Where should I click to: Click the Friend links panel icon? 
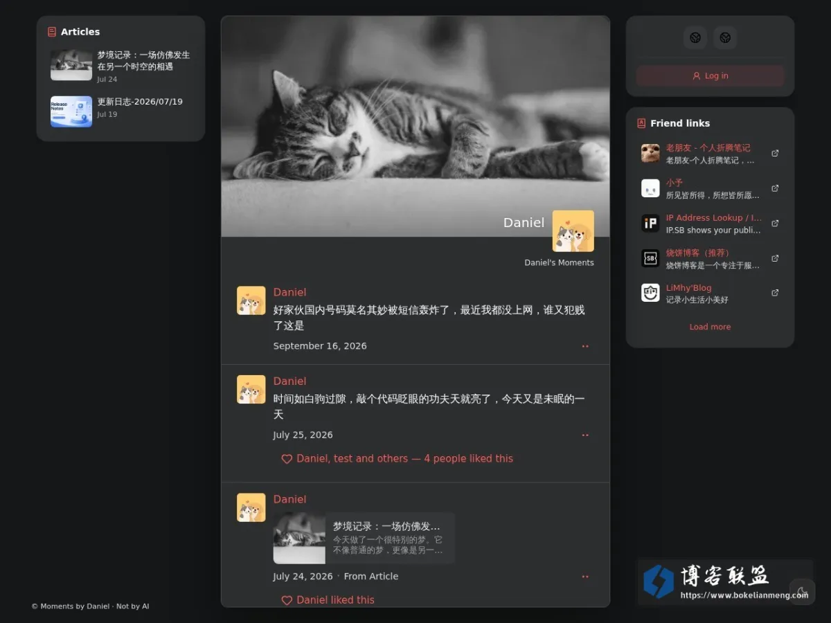click(x=641, y=123)
